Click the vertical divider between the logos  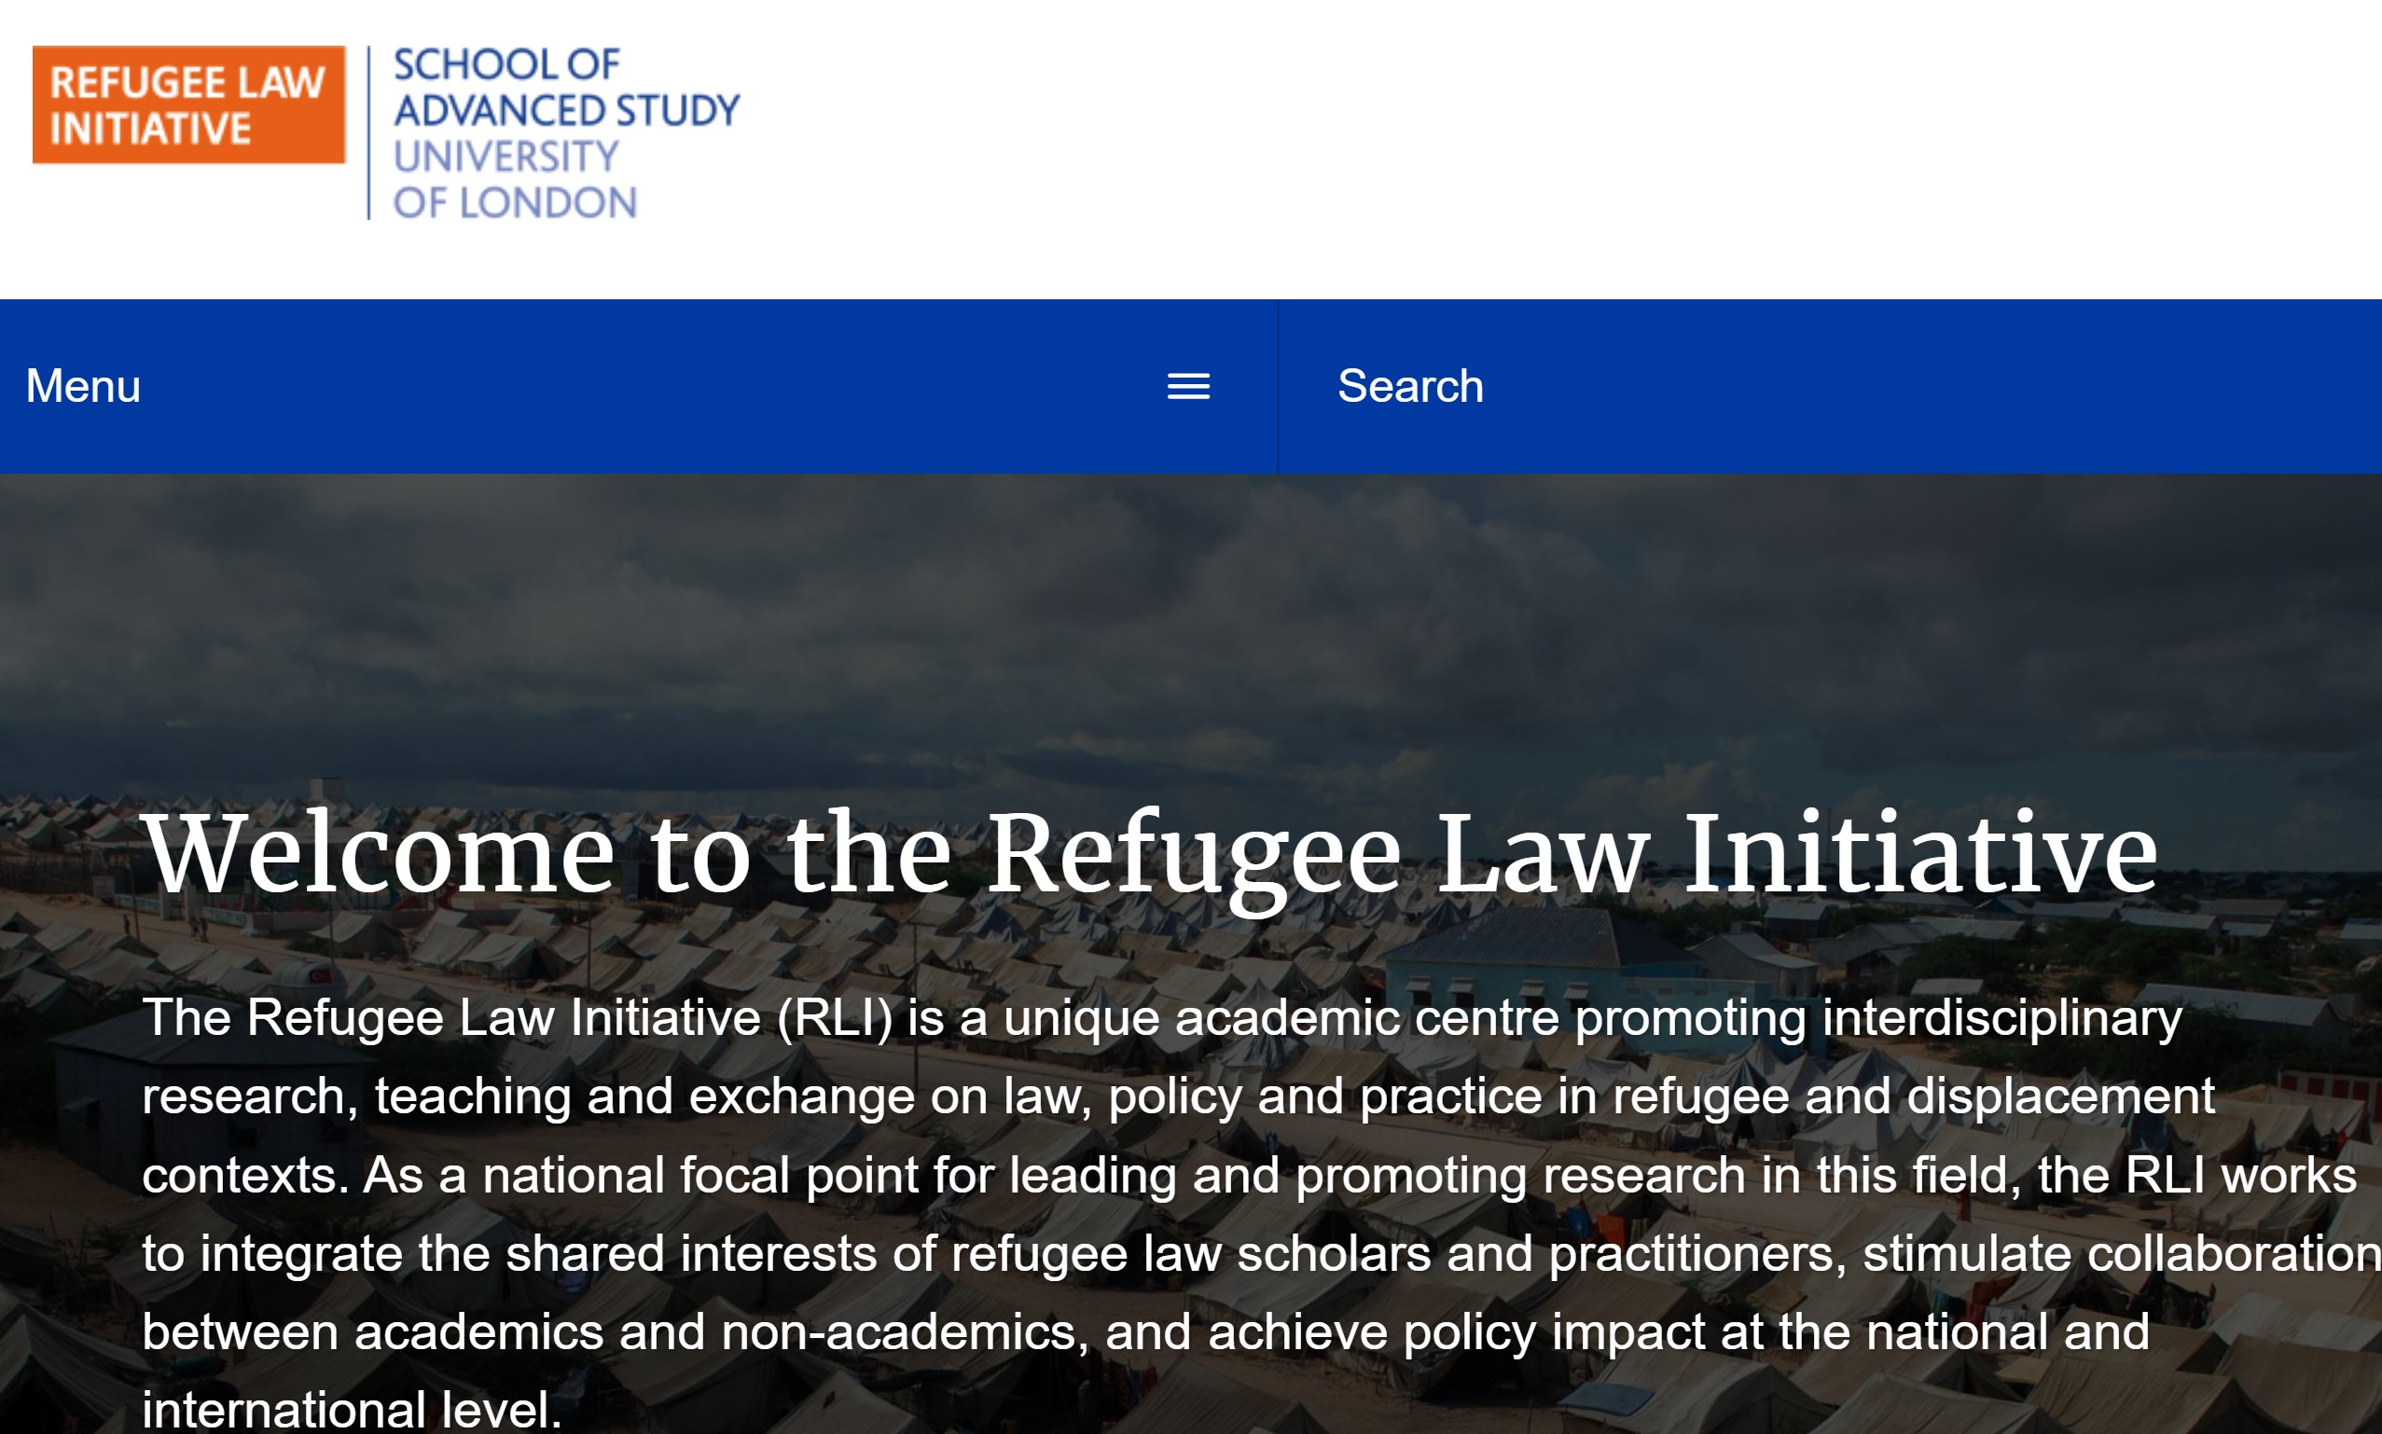click(x=369, y=132)
